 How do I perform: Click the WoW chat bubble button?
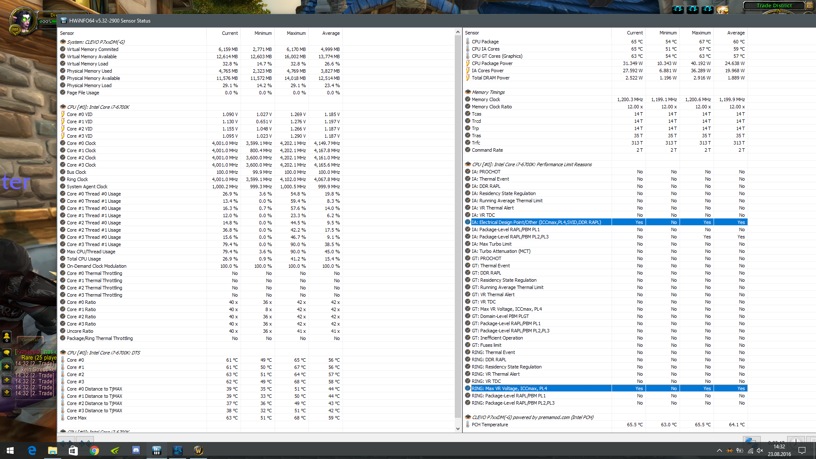tap(7, 353)
